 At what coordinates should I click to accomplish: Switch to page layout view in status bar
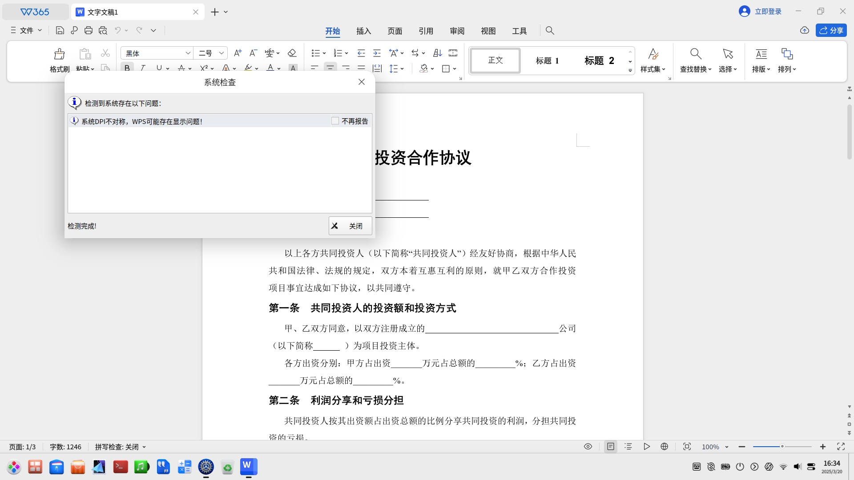(611, 447)
